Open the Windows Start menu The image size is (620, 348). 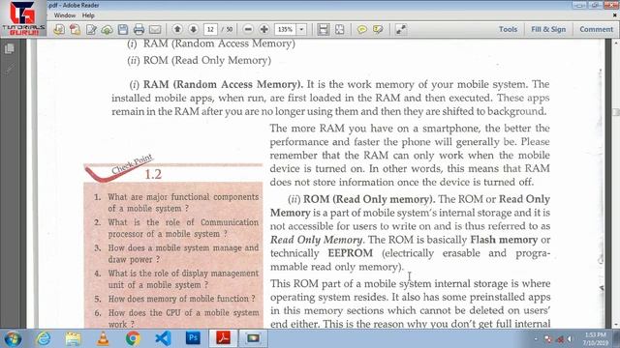click(x=13, y=338)
